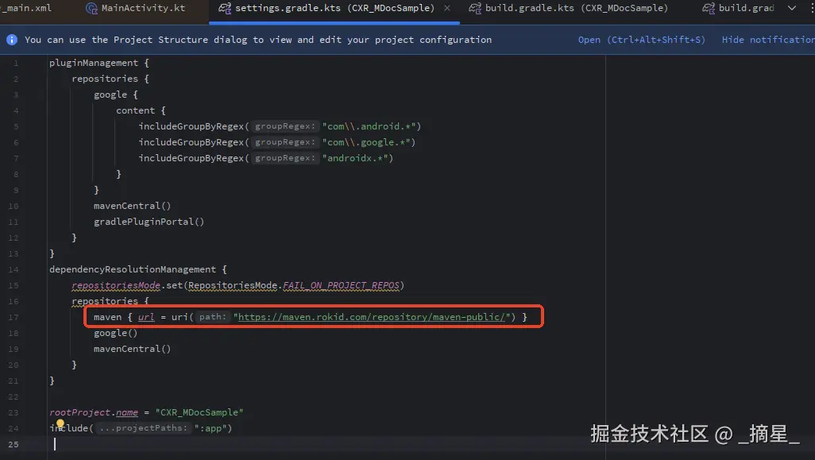Click the "com\\.android.*" string on line 5
This screenshot has height=460, width=815.
pos(369,126)
